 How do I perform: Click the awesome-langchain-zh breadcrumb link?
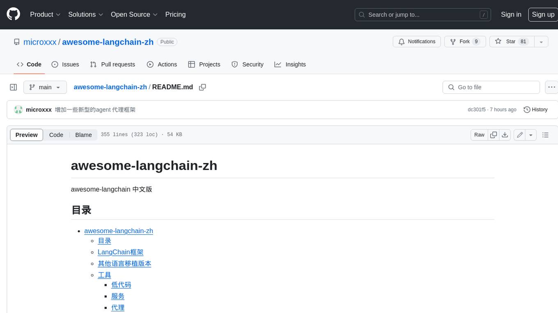click(x=110, y=87)
